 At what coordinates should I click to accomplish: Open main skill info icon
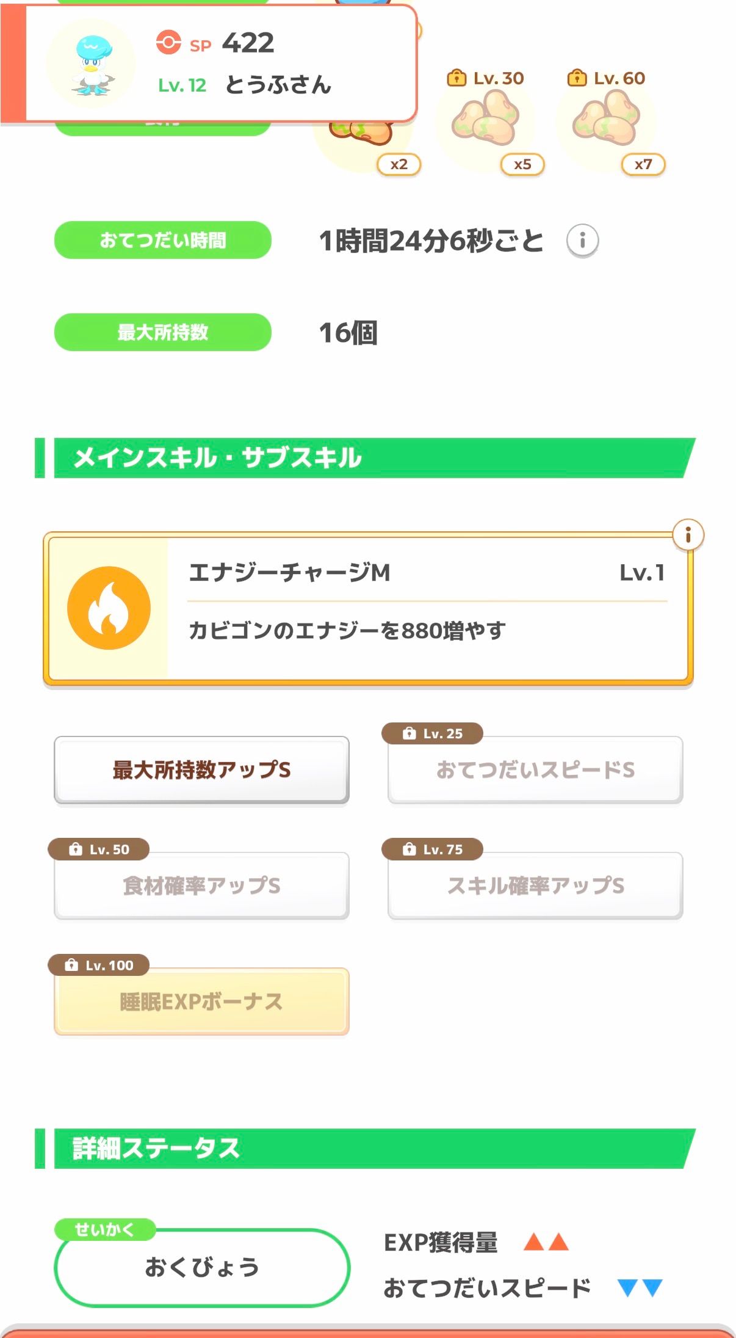point(688,535)
